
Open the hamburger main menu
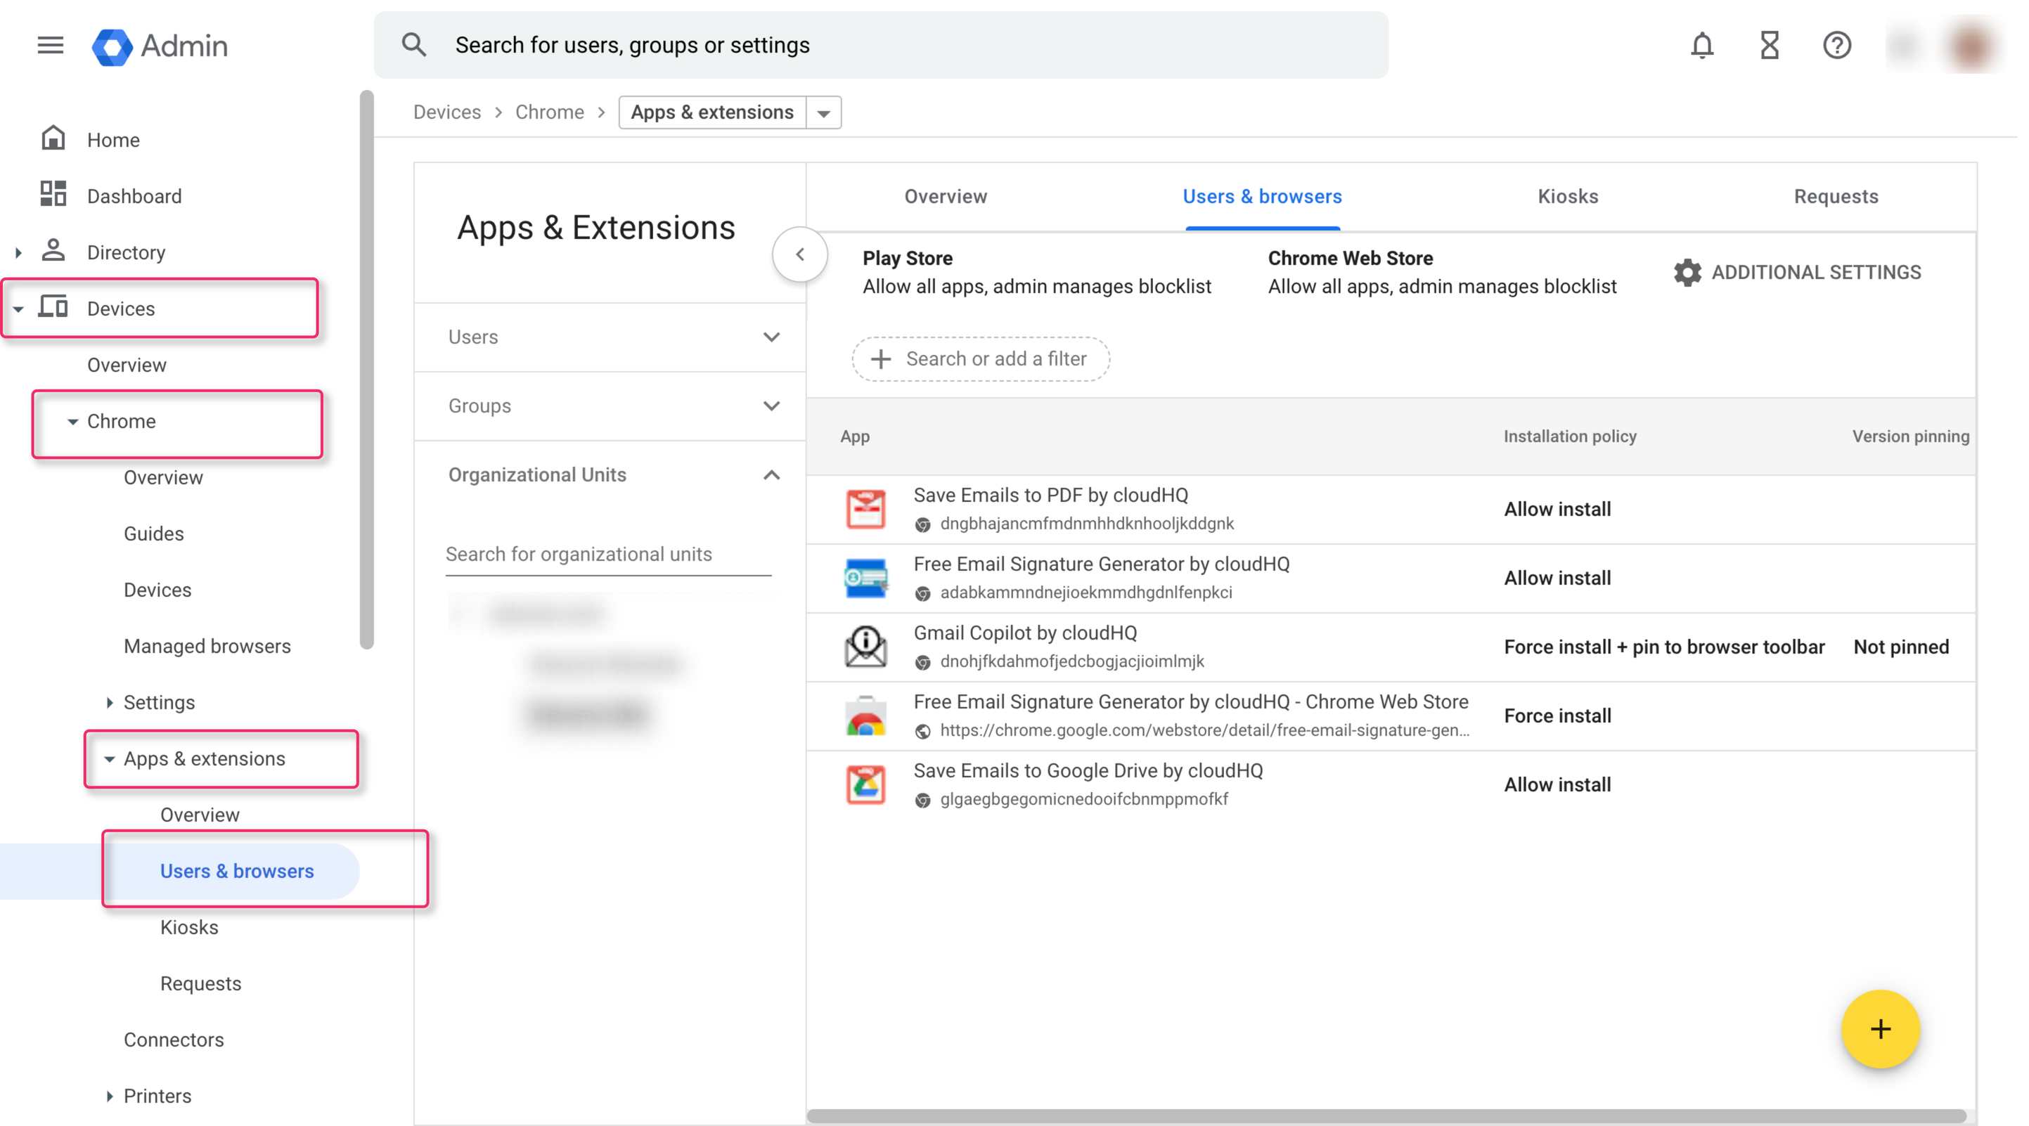51,45
